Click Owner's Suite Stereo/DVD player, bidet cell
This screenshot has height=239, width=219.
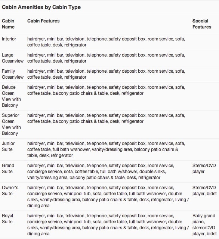(x=204, y=191)
